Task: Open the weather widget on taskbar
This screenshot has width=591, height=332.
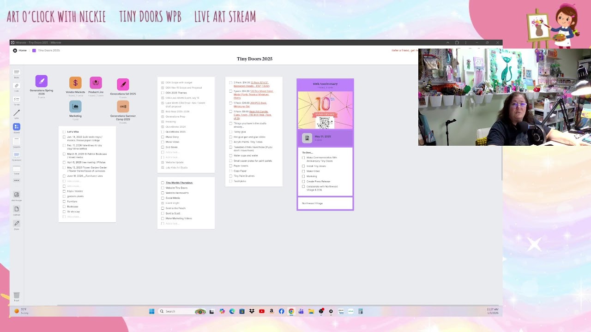Action: coord(21,311)
